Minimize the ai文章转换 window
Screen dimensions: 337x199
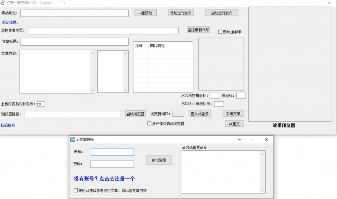click(239, 139)
